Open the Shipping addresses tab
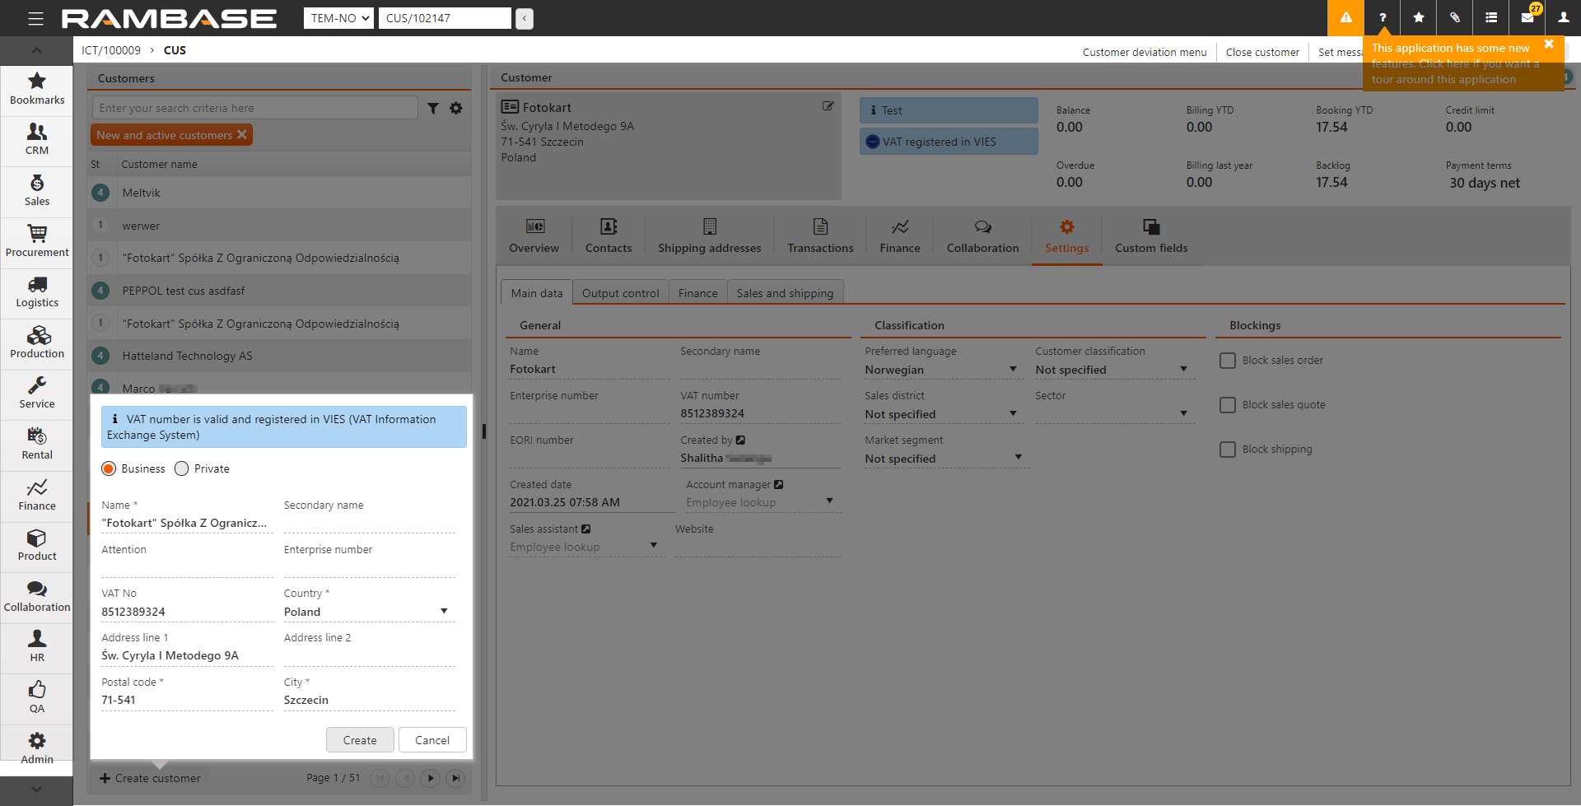The width and height of the screenshot is (1581, 806). tap(709, 235)
